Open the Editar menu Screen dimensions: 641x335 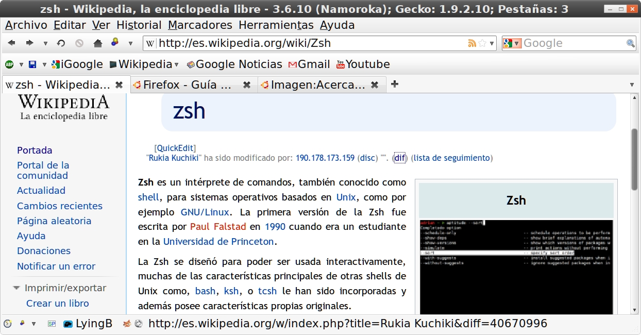[70, 25]
